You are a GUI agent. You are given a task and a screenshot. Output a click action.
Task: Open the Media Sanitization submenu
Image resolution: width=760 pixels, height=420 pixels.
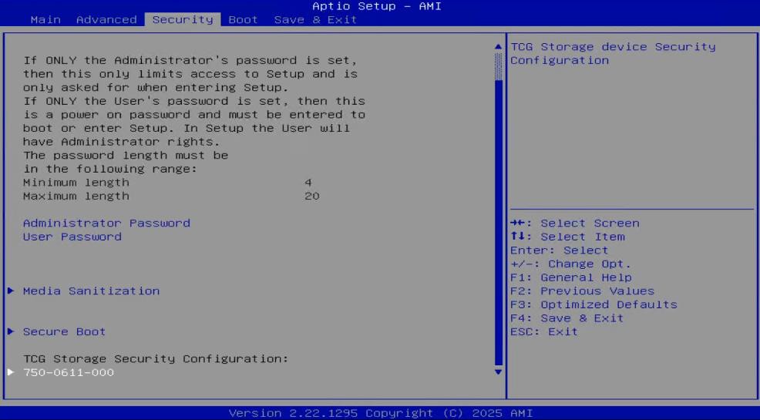click(91, 291)
